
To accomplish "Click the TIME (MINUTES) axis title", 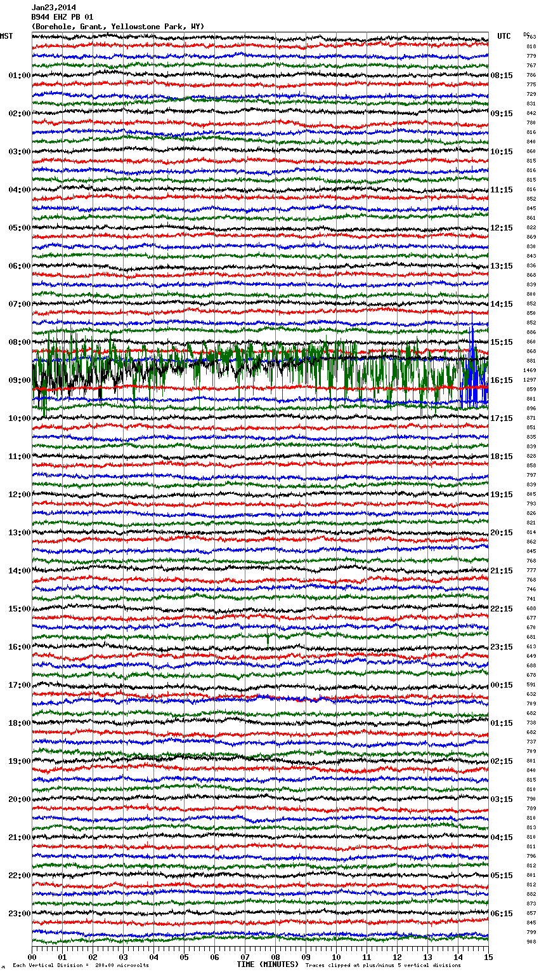I will 268,964.
